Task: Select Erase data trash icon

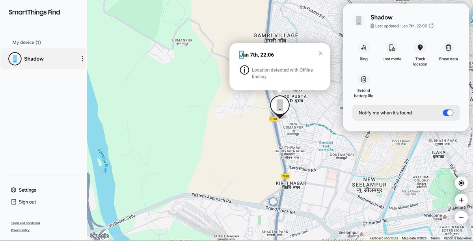Action: coord(449,48)
